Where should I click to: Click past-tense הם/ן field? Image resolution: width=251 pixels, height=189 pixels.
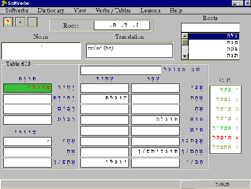coord(155,163)
